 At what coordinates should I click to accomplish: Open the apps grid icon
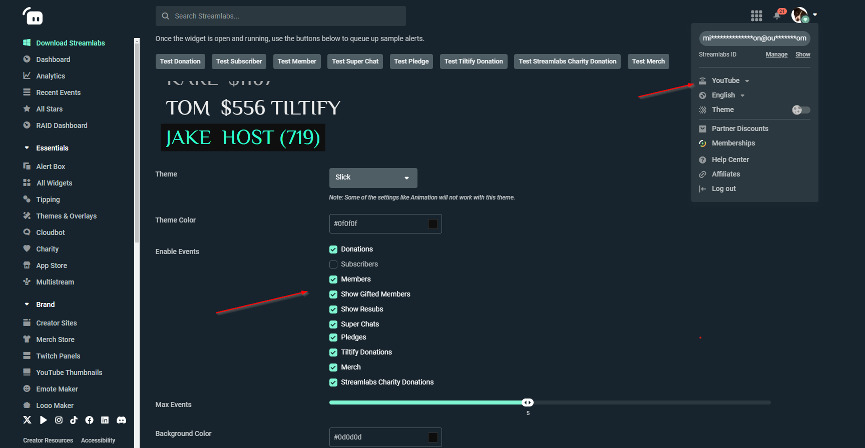756,16
